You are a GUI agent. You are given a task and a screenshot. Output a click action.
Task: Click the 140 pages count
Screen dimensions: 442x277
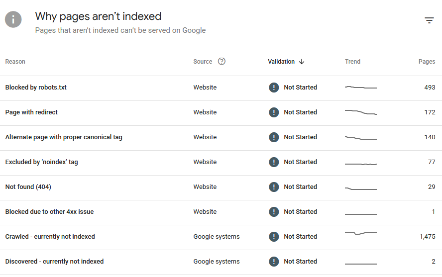pos(430,137)
